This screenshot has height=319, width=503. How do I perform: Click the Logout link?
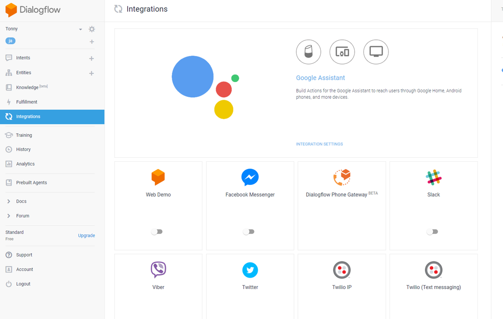click(x=23, y=284)
